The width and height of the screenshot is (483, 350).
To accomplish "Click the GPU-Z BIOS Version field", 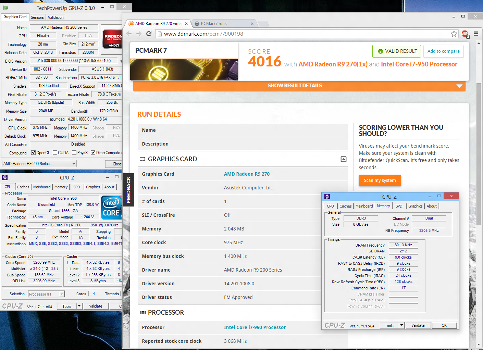I will coord(74,61).
